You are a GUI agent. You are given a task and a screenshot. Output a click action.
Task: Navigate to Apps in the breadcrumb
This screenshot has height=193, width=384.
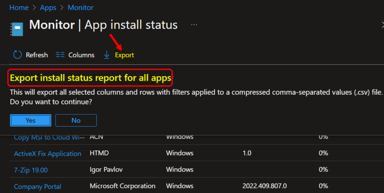point(48,7)
